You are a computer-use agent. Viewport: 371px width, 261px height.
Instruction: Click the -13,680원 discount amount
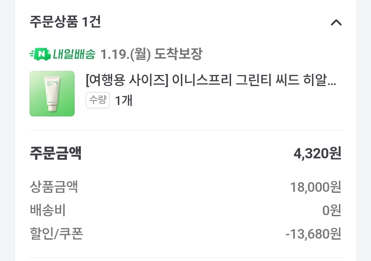coord(313,234)
